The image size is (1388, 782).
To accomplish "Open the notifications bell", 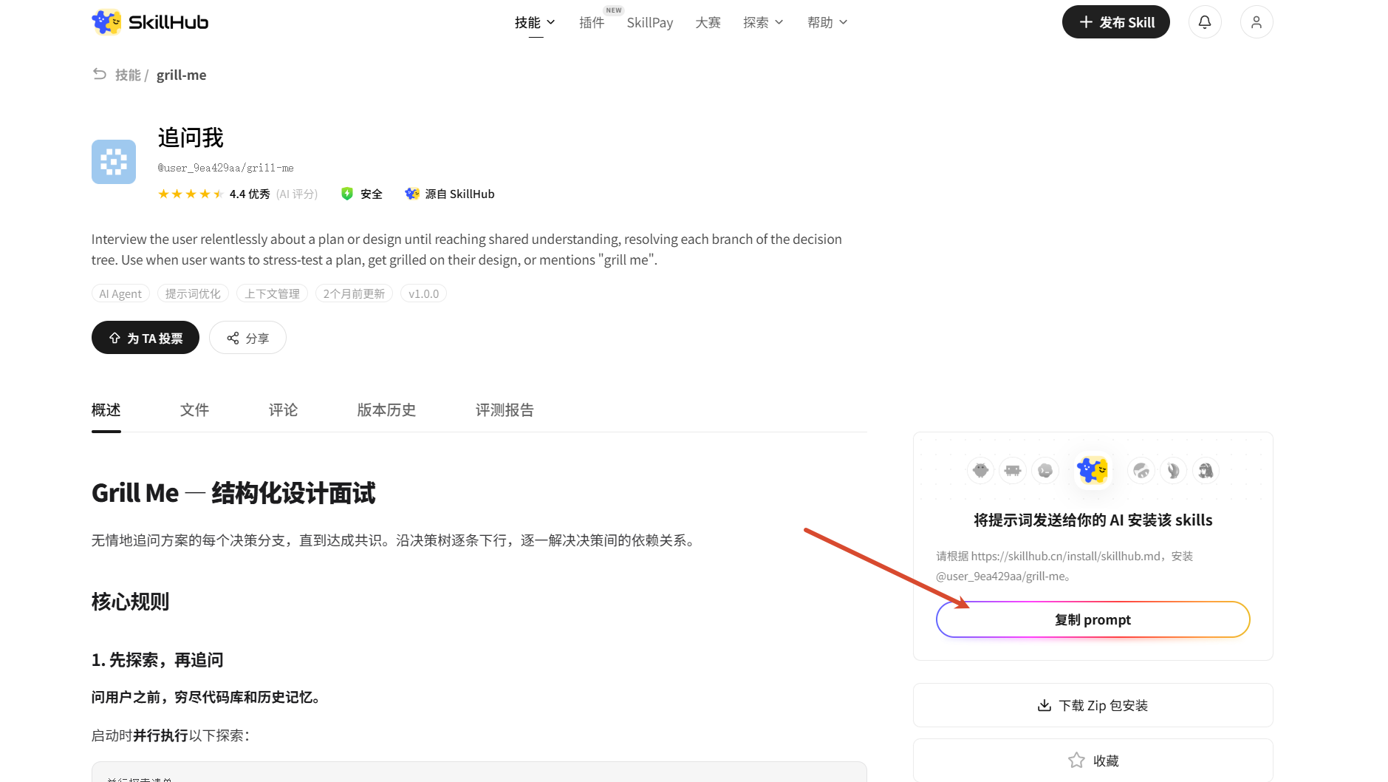I will 1205,22.
